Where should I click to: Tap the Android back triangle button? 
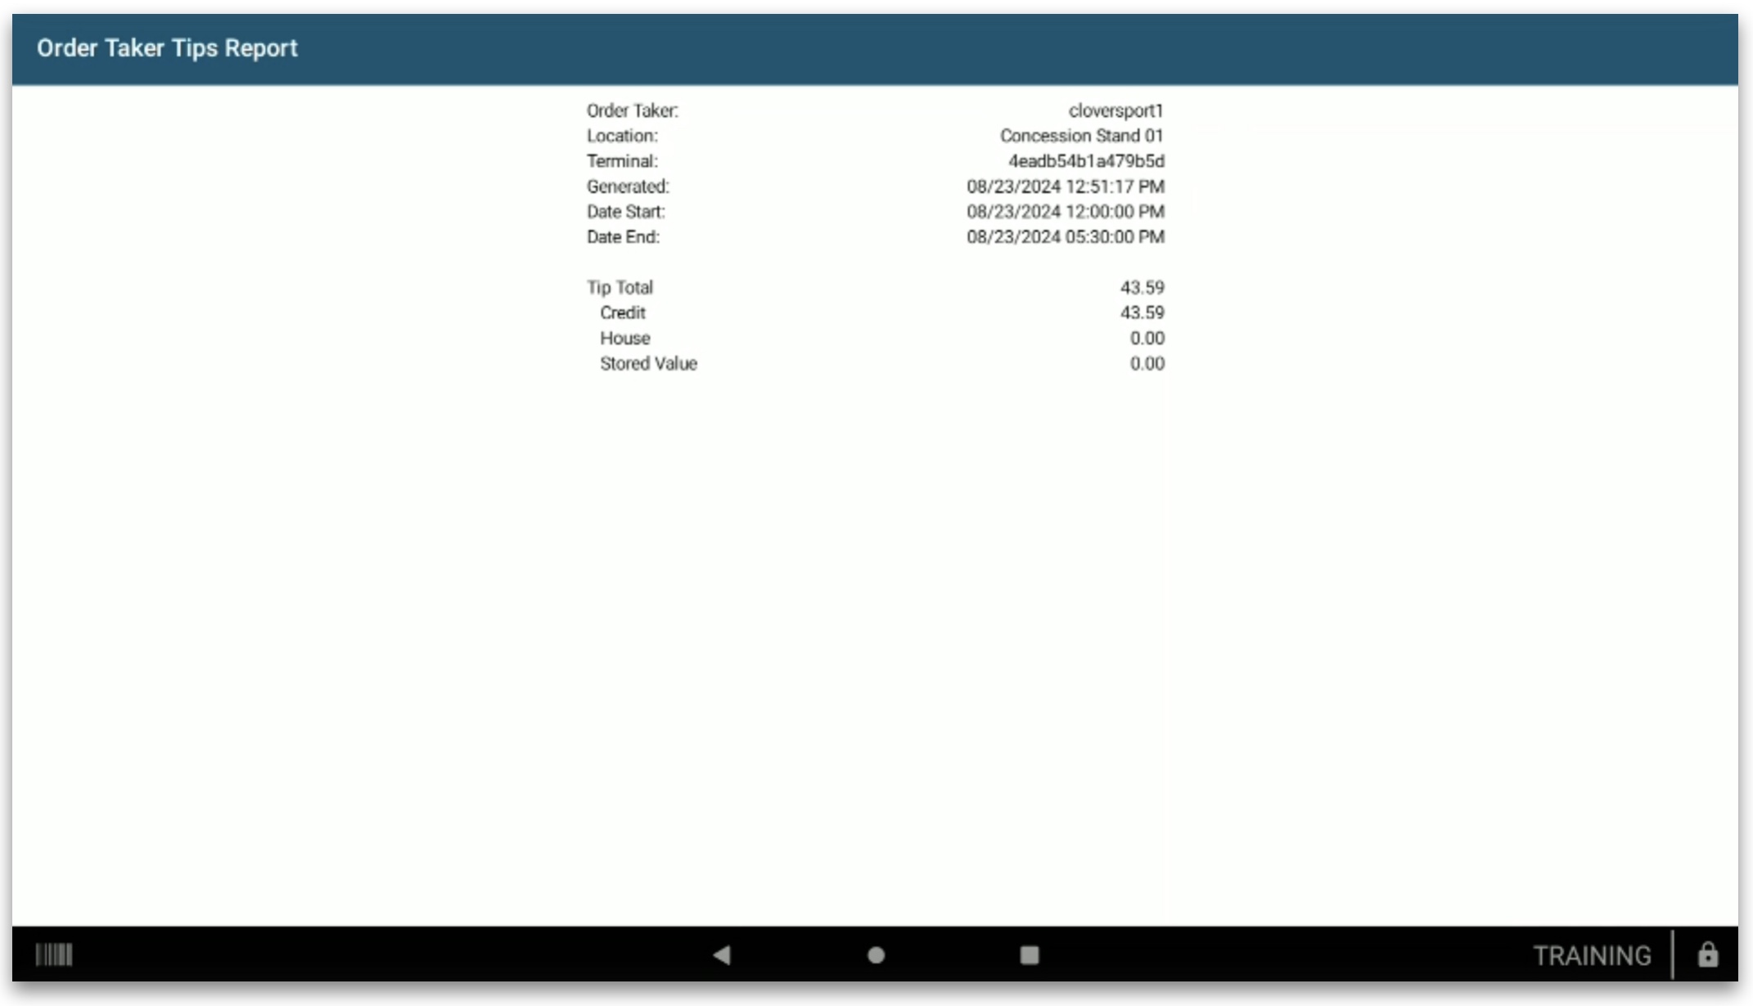pyautogui.click(x=721, y=954)
